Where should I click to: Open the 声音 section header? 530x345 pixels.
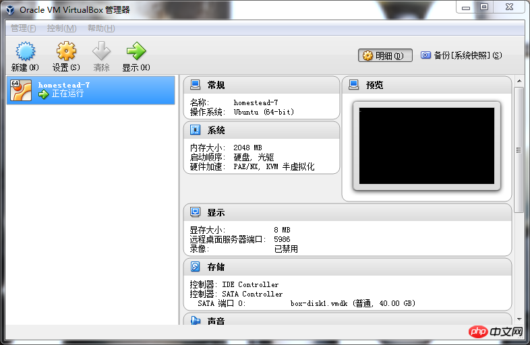tap(347, 319)
